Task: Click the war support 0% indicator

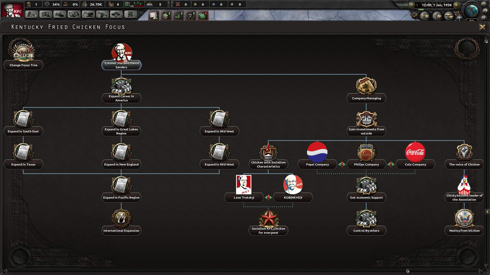Action: 71,4
